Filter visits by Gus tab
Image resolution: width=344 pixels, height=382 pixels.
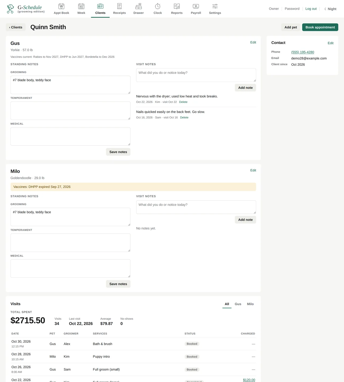pyautogui.click(x=238, y=304)
